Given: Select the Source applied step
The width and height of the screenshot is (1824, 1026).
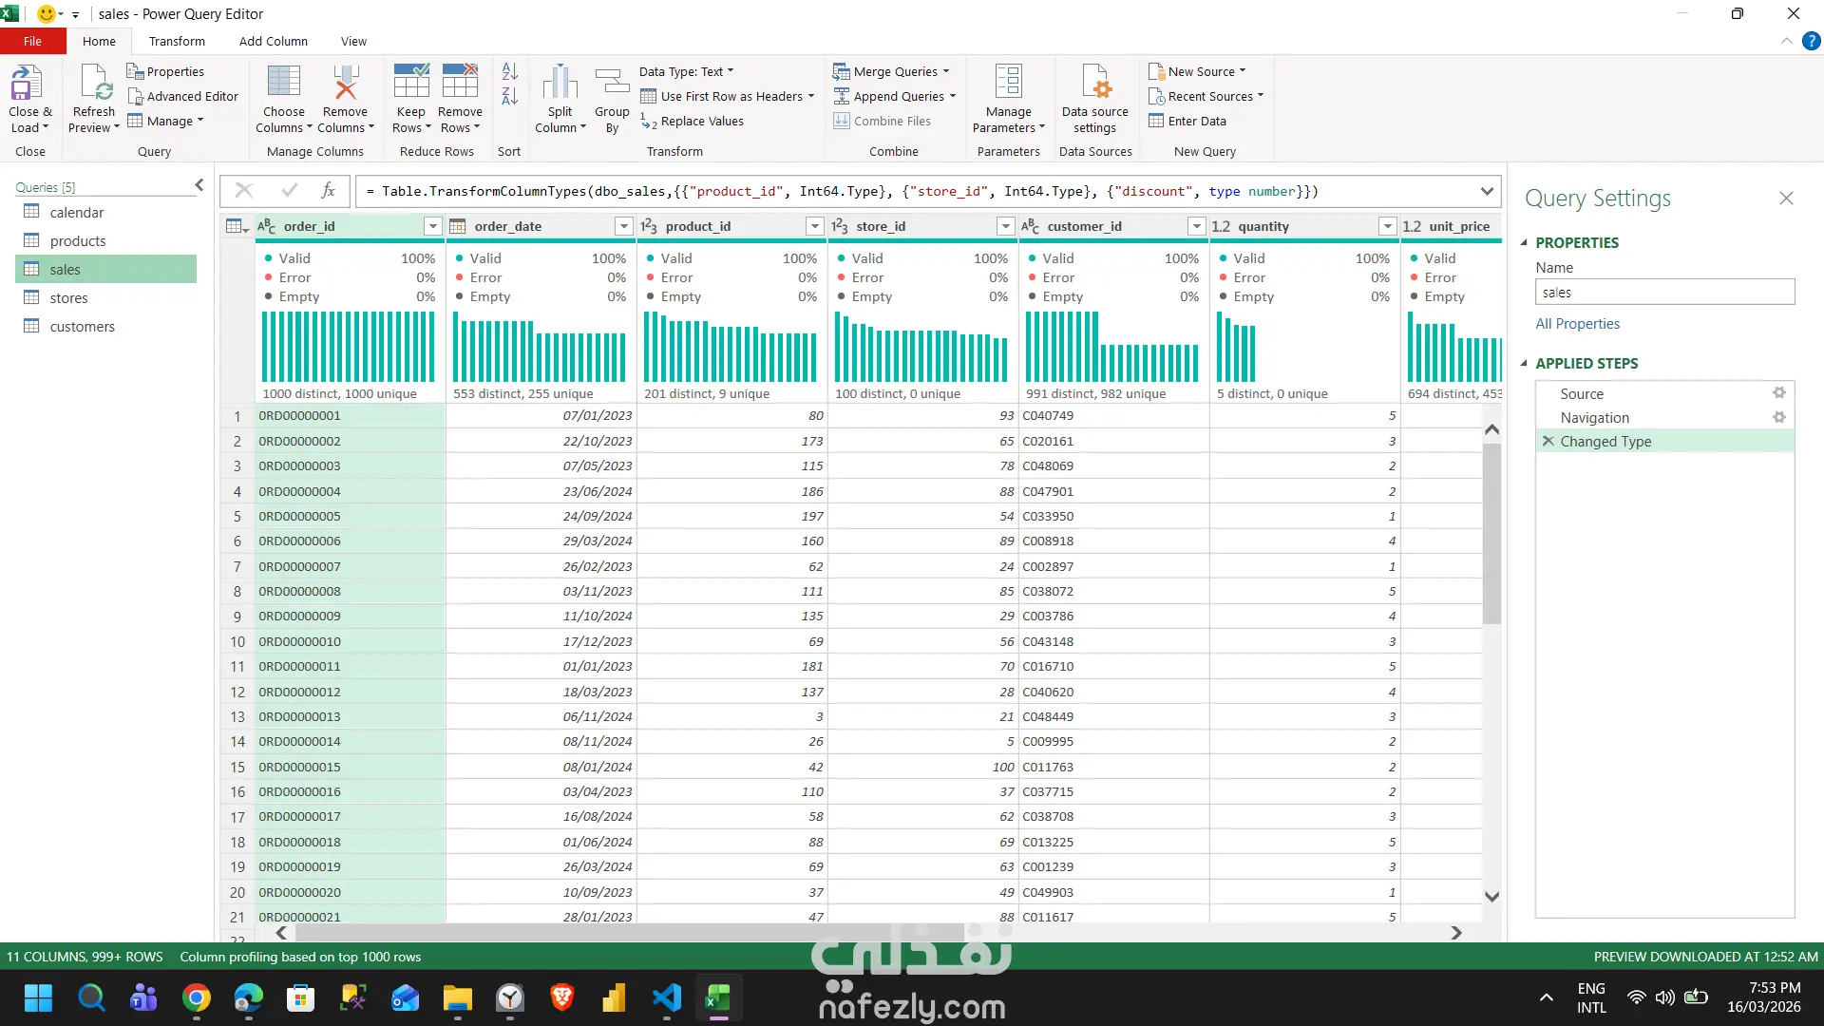Looking at the screenshot, I should [1664, 393].
